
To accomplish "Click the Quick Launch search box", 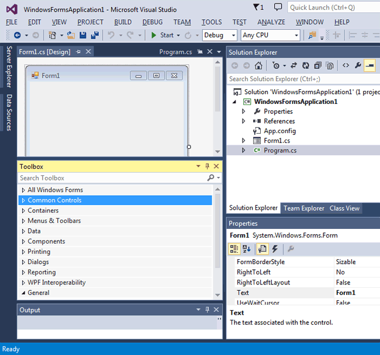I will click(334, 8).
